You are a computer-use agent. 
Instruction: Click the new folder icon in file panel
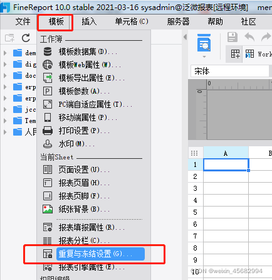(x=9, y=38)
